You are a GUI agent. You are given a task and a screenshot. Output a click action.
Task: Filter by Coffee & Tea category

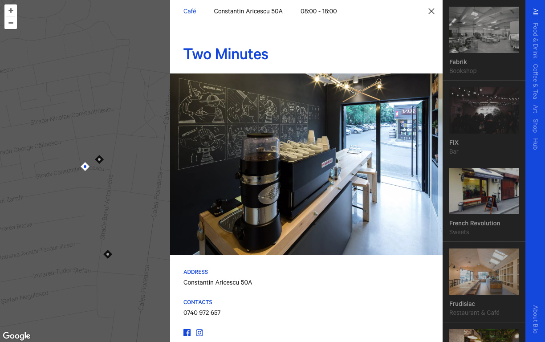(535, 81)
